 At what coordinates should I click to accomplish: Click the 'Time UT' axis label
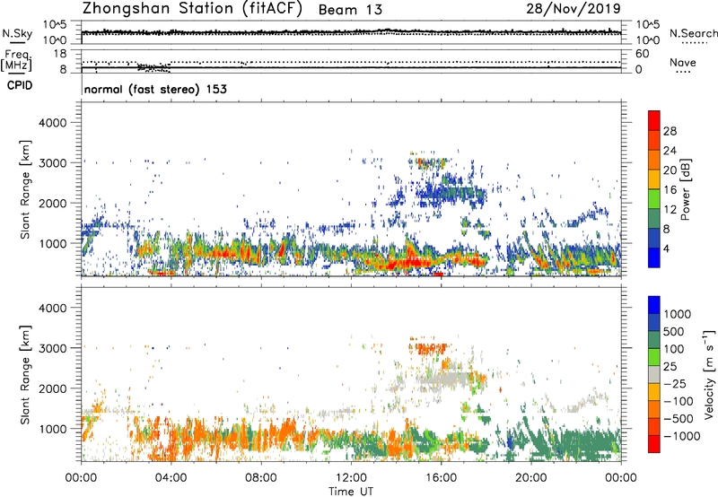pos(351,492)
